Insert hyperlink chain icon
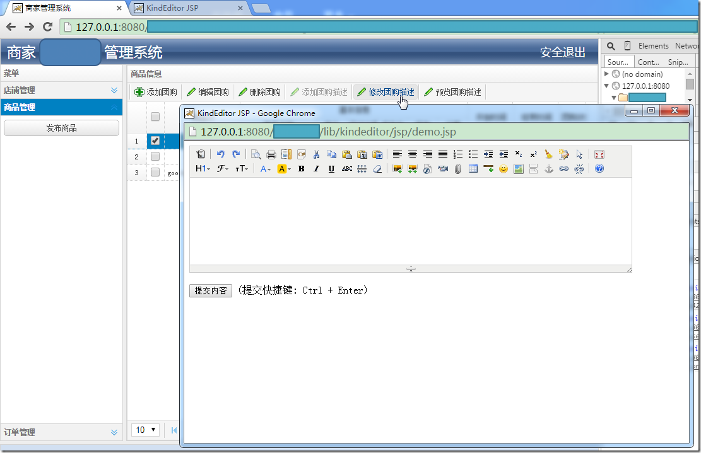Image resolution: width=701 pixels, height=453 pixels. point(563,169)
